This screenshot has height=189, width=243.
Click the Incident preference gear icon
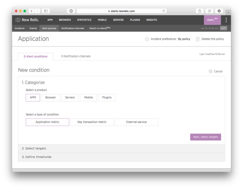coord(147,39)
